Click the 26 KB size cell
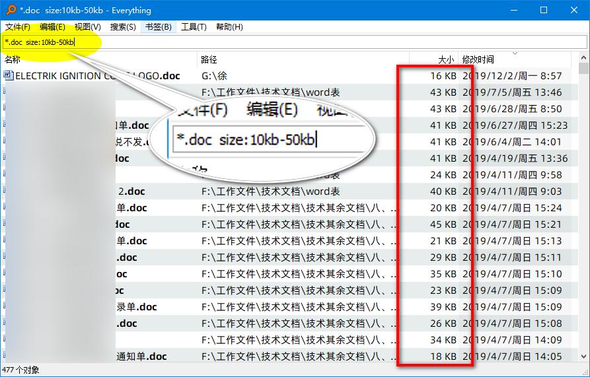Screen dimensions: 590x377 (x=443, y=324)
